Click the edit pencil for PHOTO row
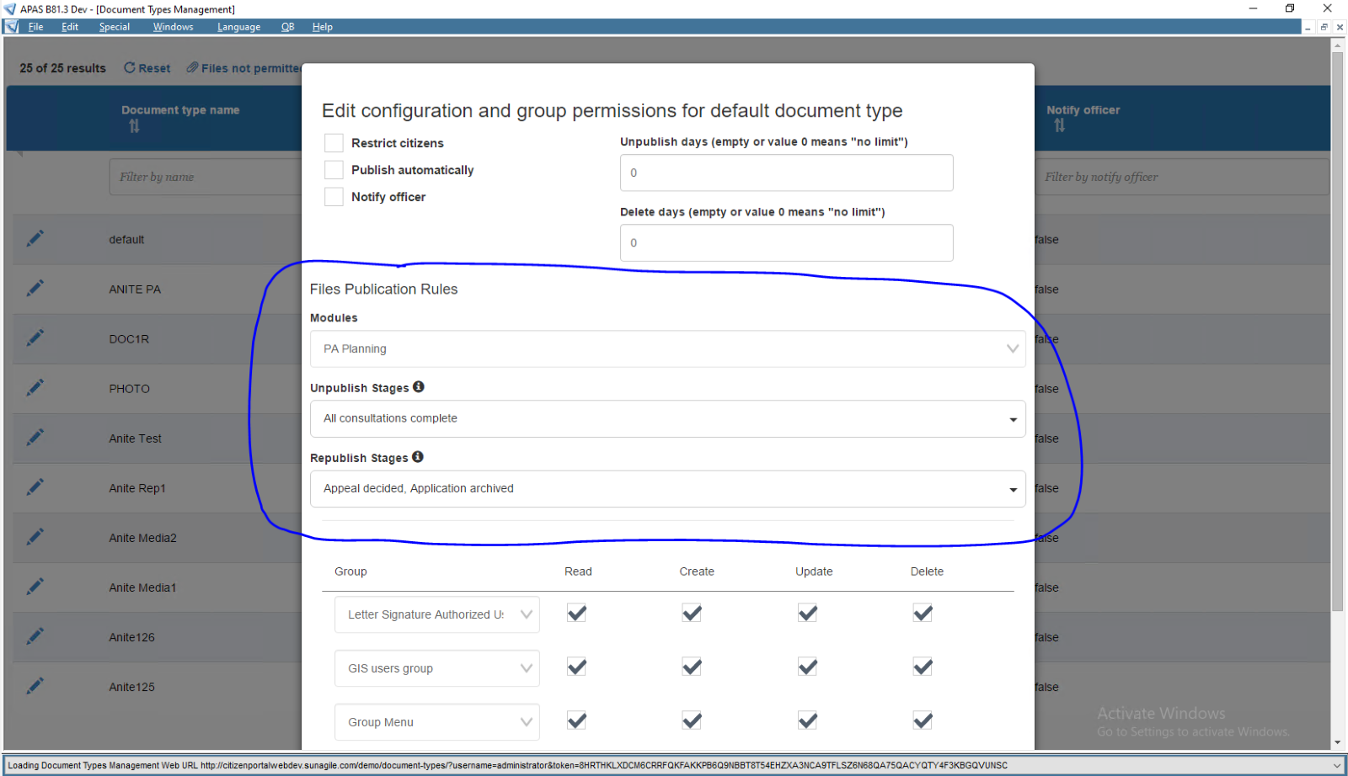 point(35,388)
